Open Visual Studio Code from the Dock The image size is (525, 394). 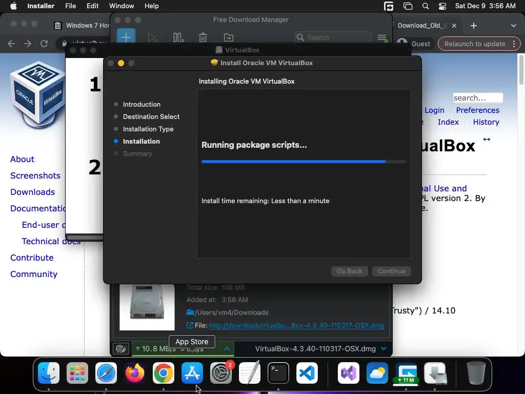(x=307, y=373)
